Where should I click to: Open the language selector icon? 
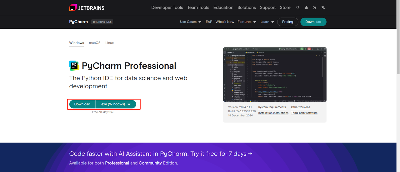(323, 7)
